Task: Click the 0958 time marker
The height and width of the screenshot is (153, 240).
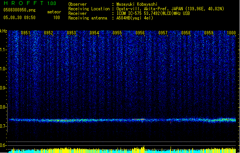Action: [186, 33]
